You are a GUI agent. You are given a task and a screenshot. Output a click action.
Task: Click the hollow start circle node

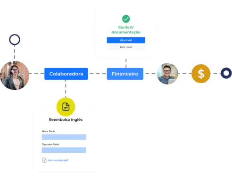(15, 40)
